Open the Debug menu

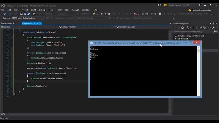click(42, 10)
